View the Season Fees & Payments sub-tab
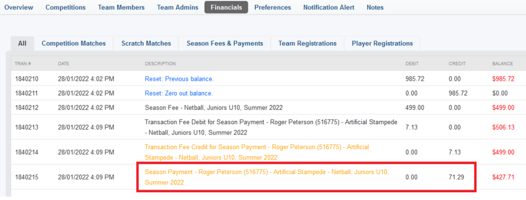Image resolution: width=526 pixels, height=200 pixels. point(224,43)
